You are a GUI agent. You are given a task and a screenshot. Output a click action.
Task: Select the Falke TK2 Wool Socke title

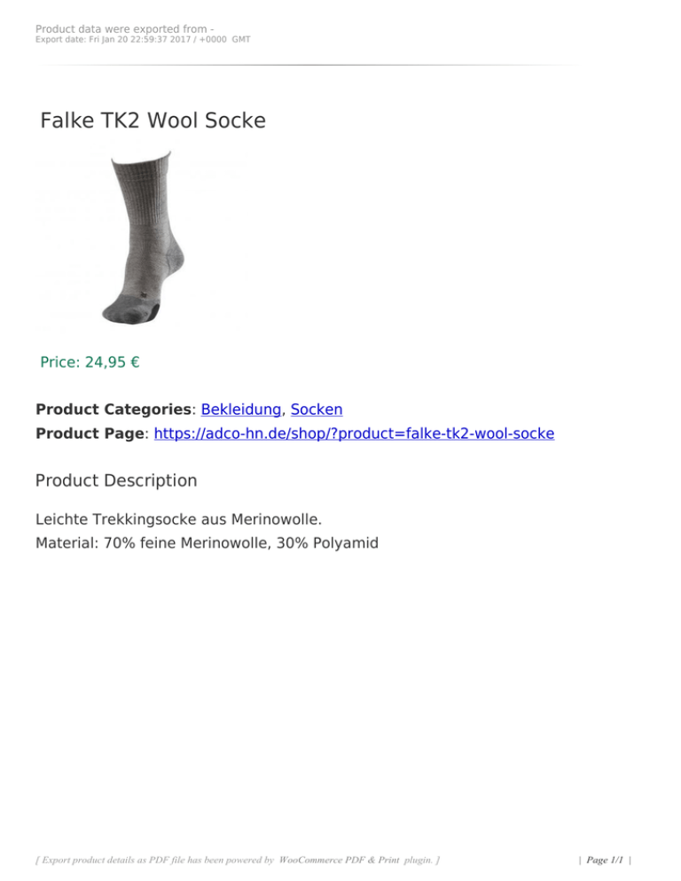153,121
